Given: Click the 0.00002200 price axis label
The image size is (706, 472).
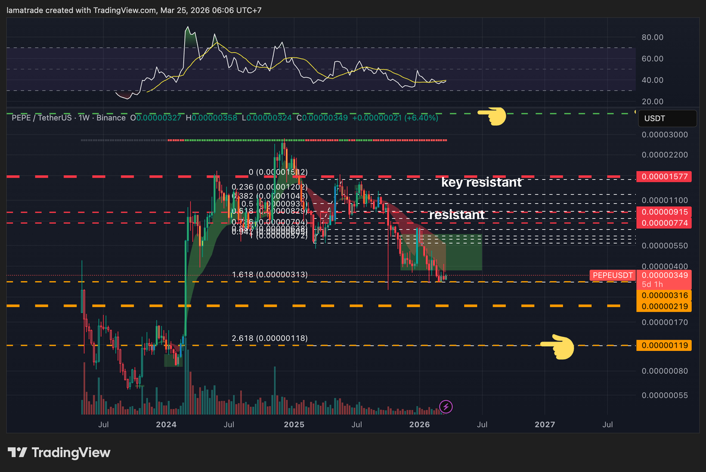Looking at the screenshot, I should (664, 155).
